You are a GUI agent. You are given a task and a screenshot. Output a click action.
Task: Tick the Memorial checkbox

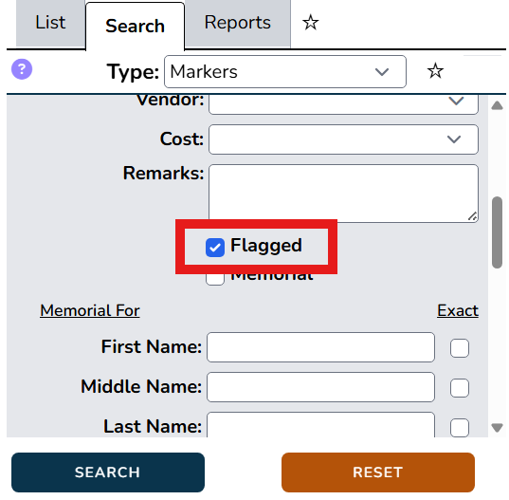(x=215, y=279)
